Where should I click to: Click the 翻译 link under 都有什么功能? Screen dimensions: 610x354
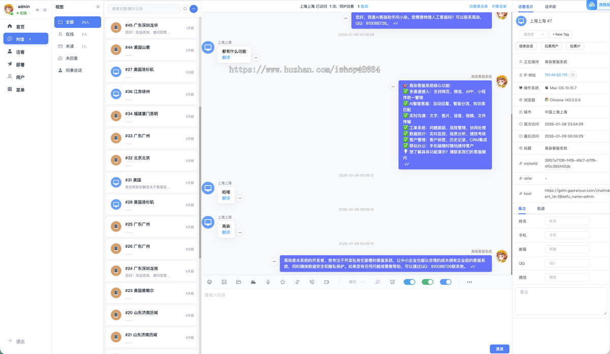coord(226,57)
